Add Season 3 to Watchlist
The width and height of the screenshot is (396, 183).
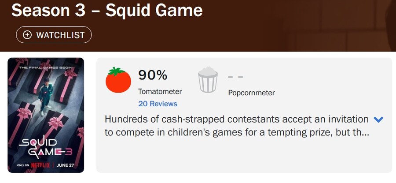[54, 35]
